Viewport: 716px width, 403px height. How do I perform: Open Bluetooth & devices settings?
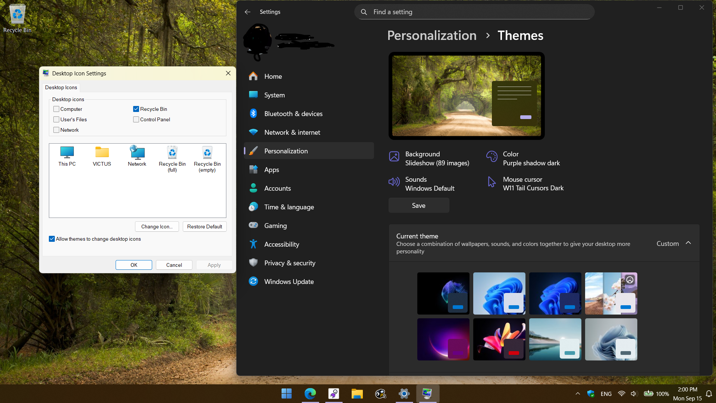point(309,113)
